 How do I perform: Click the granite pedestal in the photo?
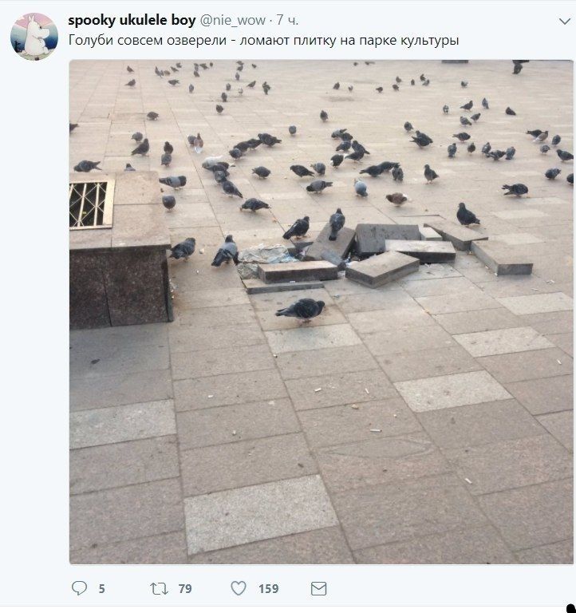(x=120, y=250)
